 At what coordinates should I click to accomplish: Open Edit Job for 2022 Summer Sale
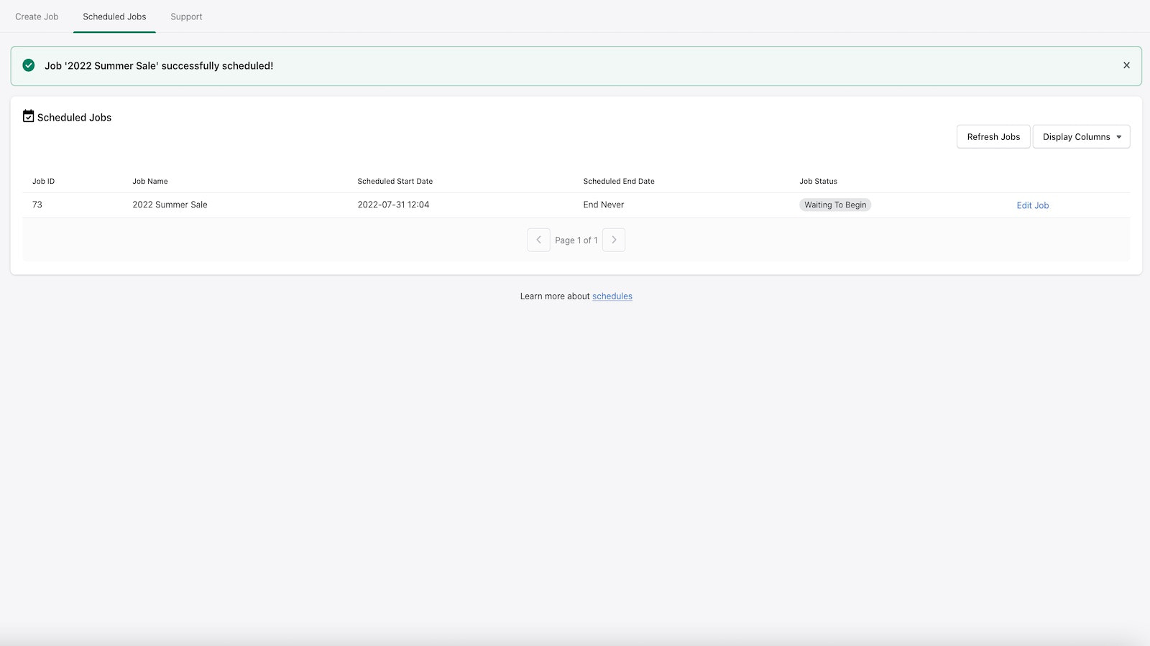point(1032,205)
